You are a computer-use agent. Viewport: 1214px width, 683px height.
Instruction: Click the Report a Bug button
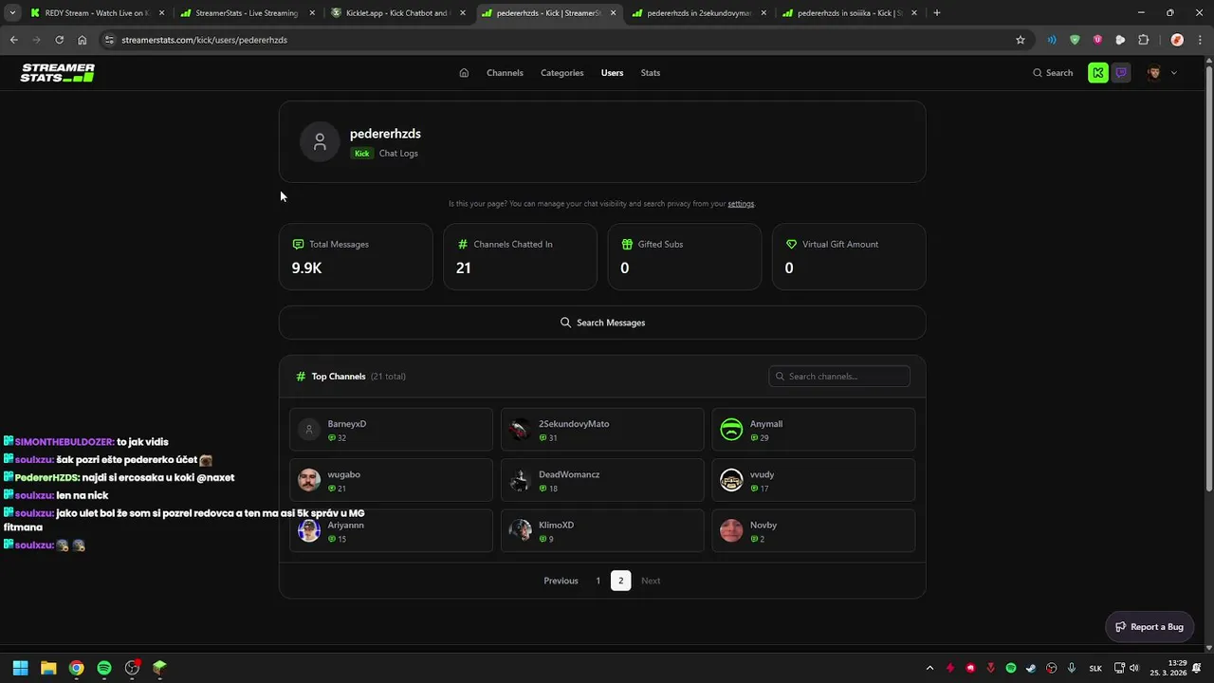pos(1150,627)
